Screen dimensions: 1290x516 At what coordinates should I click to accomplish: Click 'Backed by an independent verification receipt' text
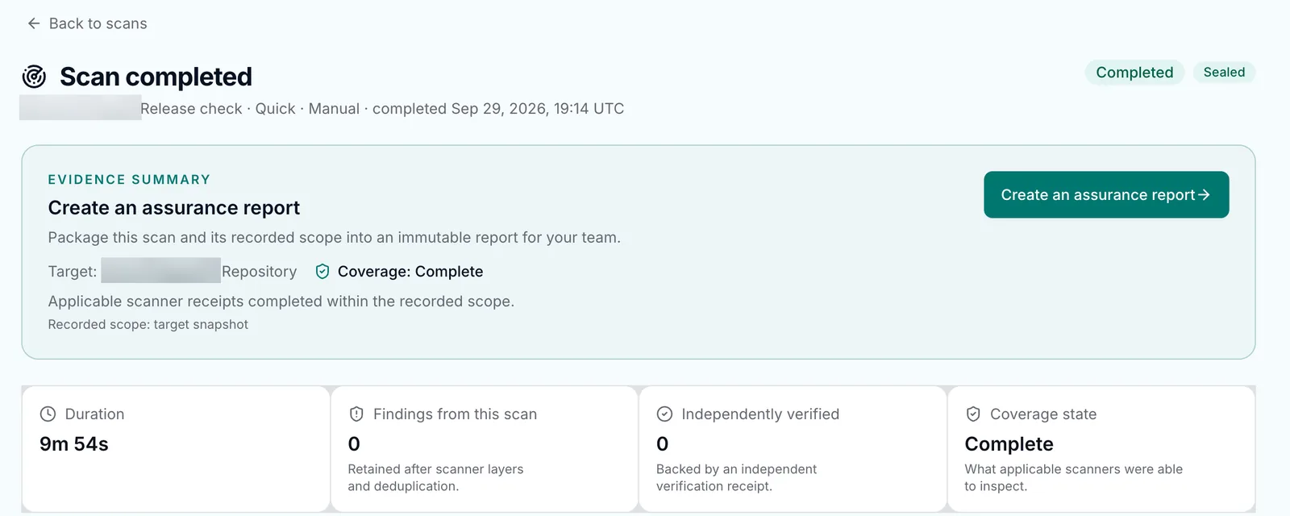[736, 477]
